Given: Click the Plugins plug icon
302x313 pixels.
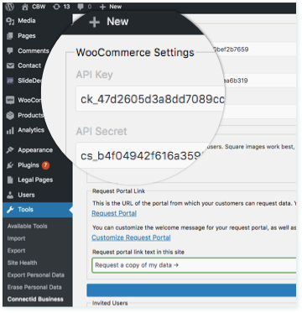Looking at the screenshot, I should point(10,165).
